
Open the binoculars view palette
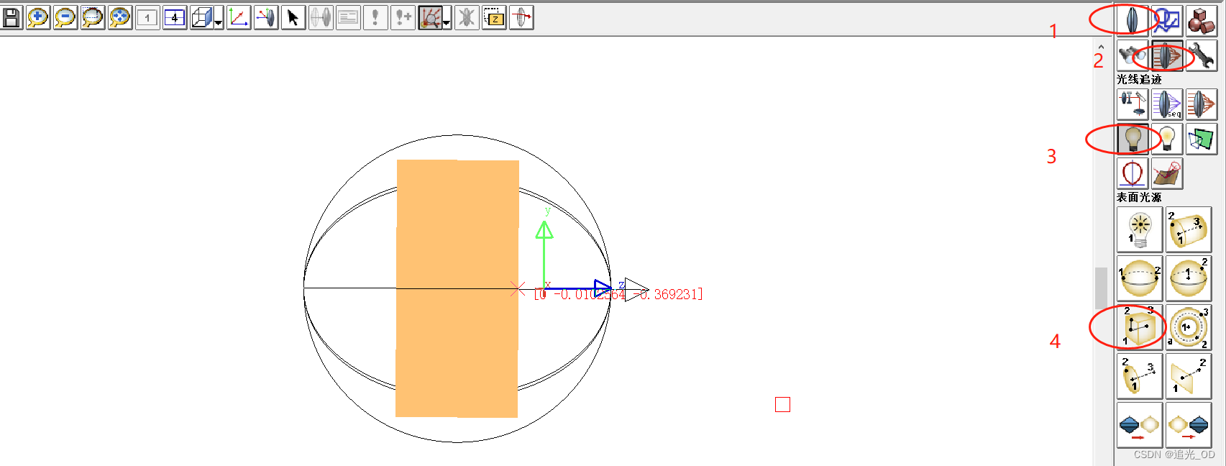[1133, 55]
